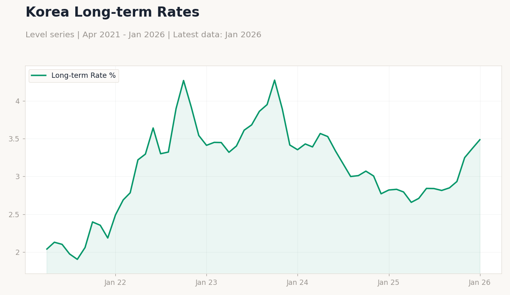Click the green legend line swatch

click(39, 76)
